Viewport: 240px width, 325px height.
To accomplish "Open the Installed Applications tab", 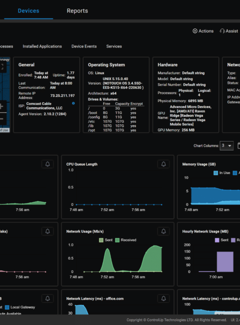I will [42, 46].
